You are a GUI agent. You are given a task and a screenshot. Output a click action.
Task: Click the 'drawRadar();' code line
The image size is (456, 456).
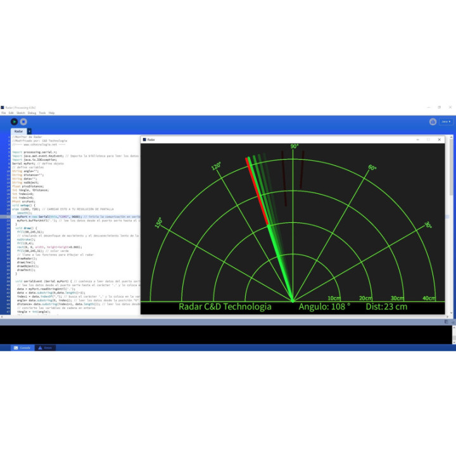pos(27,258)
